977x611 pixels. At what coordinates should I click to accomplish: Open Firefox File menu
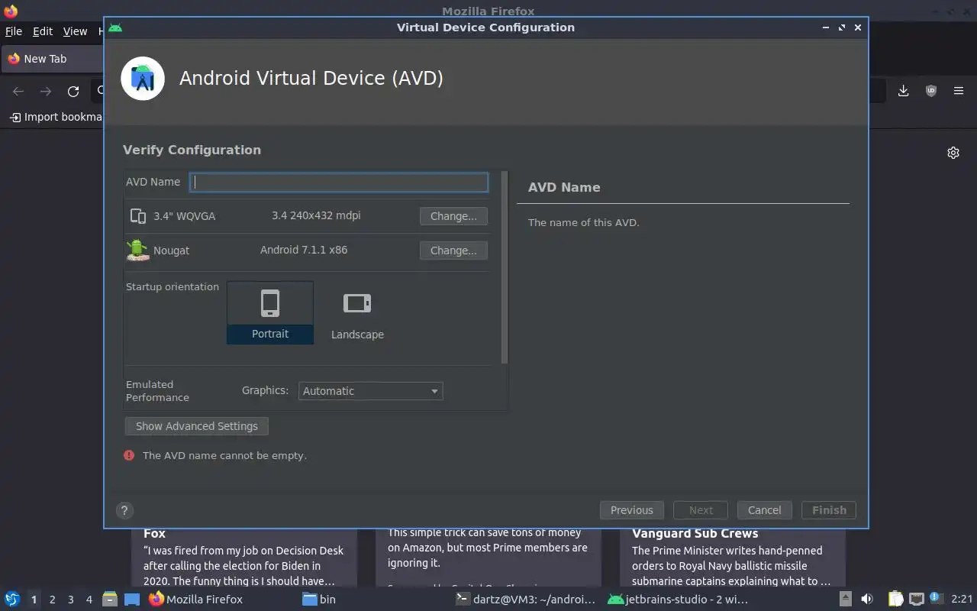pyautogui.click(x=14, y=31)
